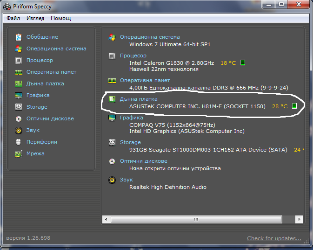Click the 28 °C motherboard temperature value

[280, 106]
